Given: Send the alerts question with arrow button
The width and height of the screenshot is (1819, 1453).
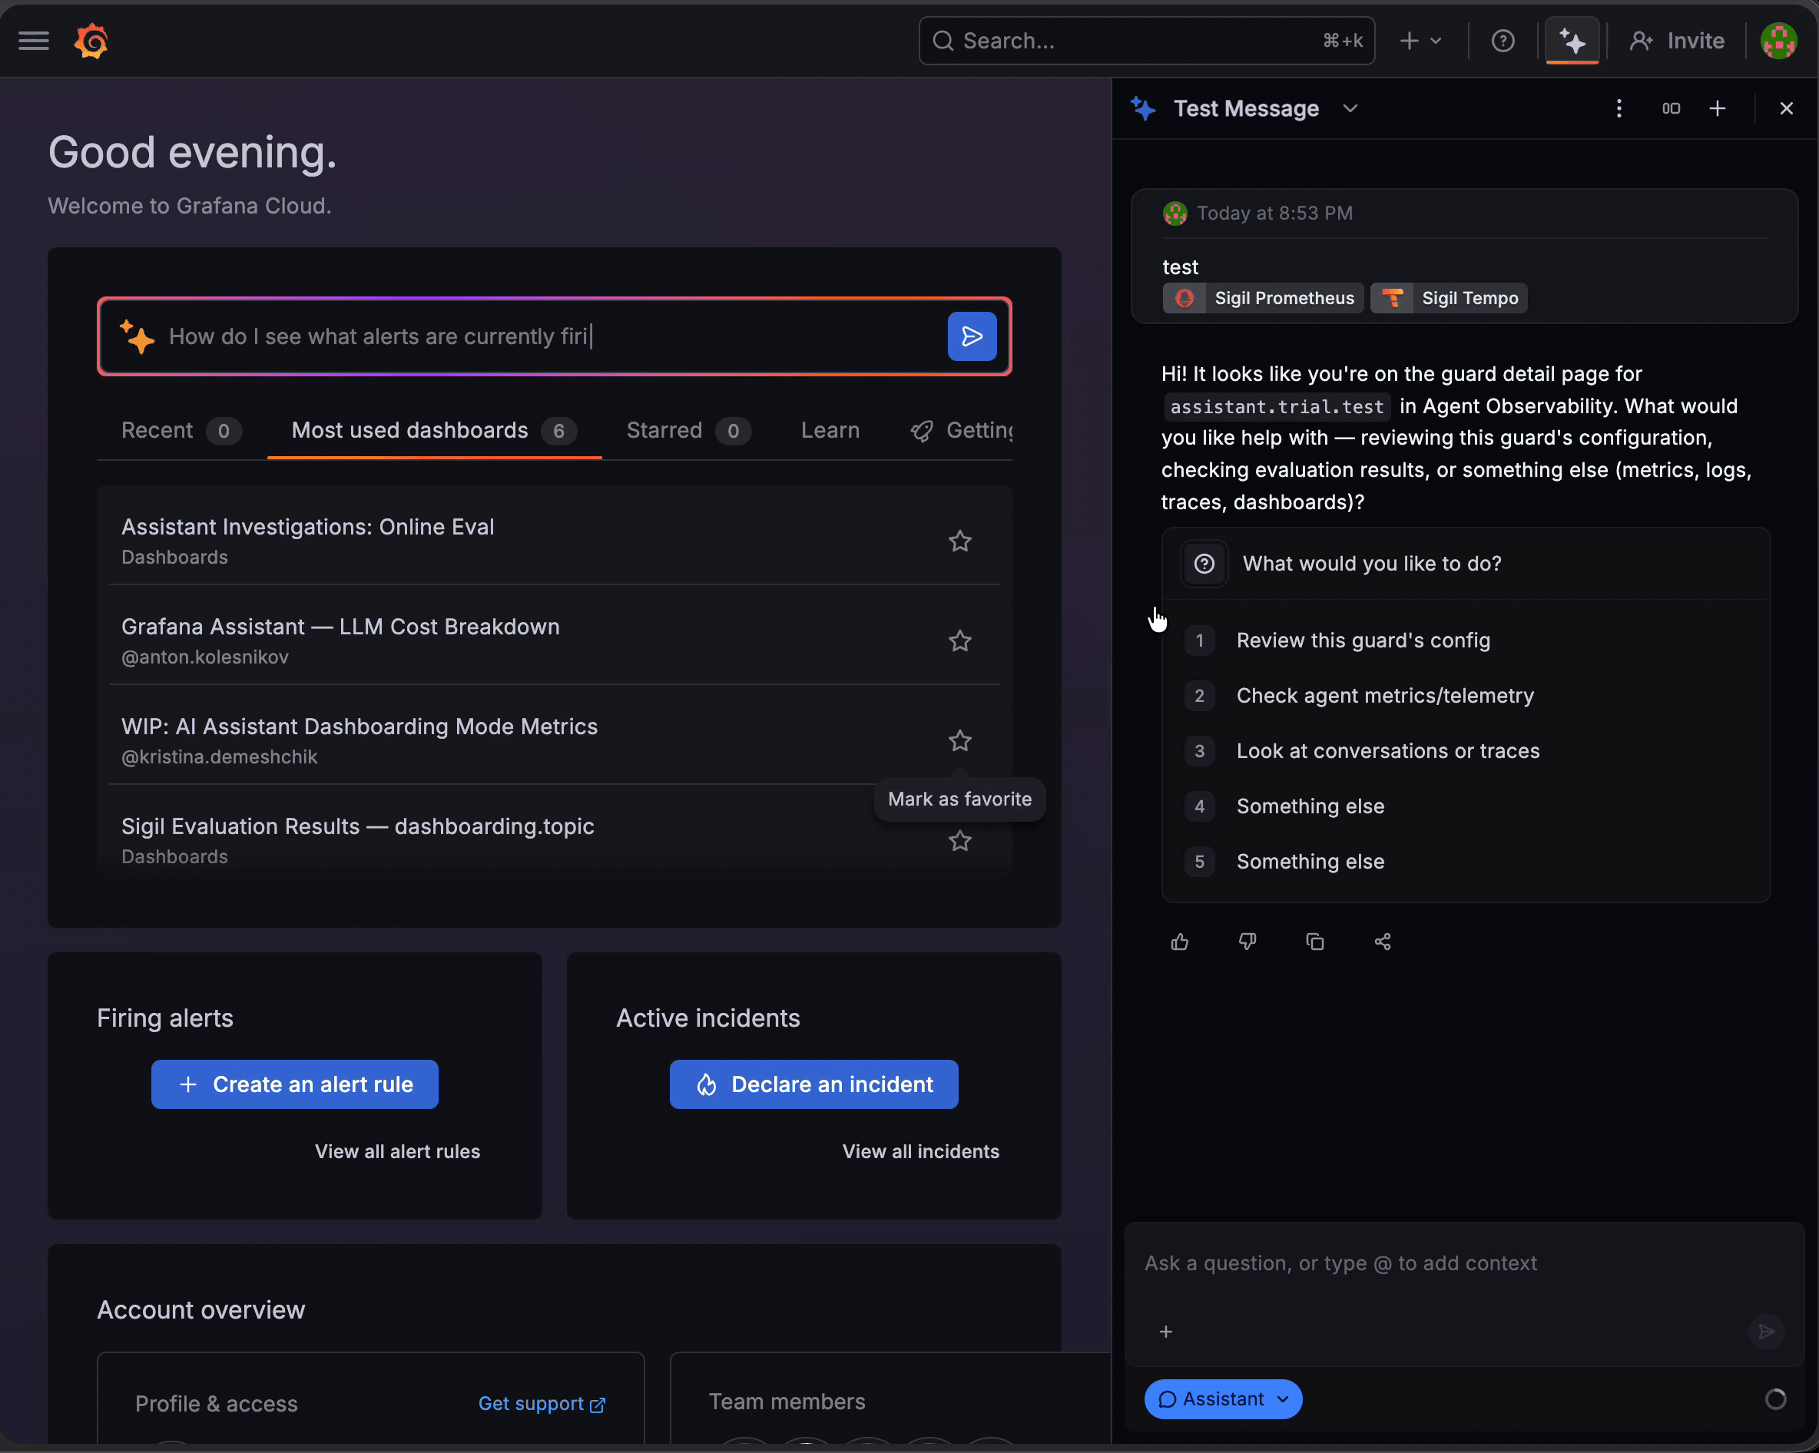Looking at the screenshot, I should (x=972, y=336).
